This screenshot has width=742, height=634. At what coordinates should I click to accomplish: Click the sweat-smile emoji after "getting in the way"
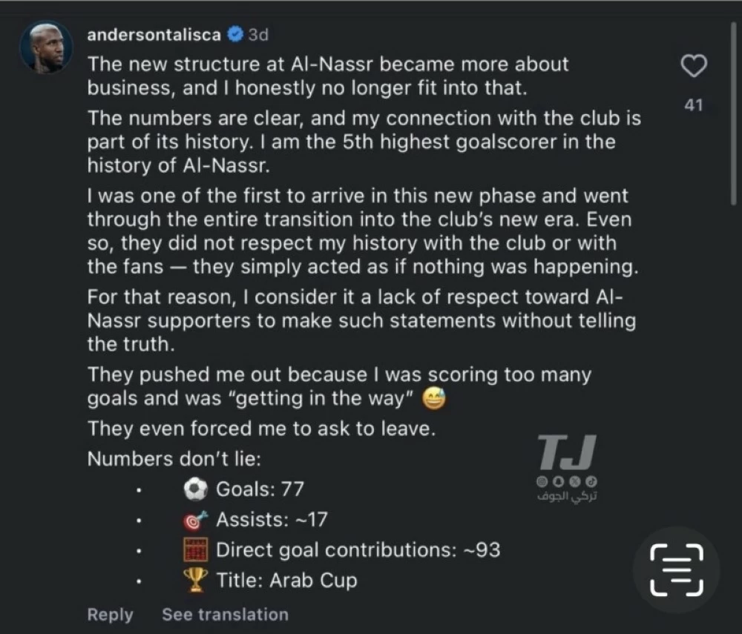433,400
